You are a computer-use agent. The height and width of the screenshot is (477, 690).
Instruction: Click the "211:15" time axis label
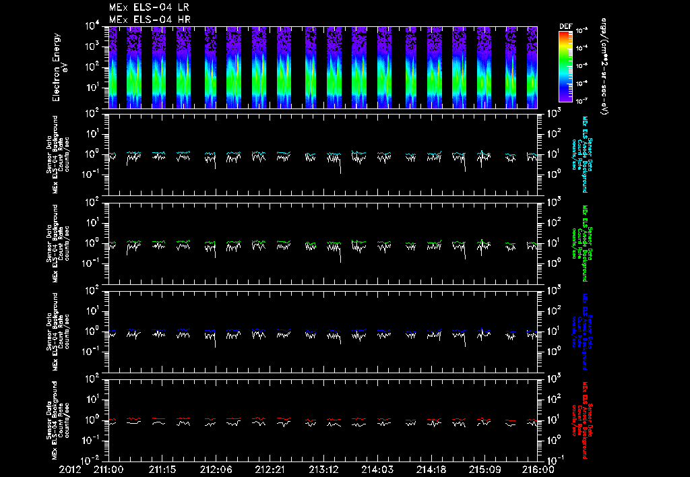[x=162, y=470]
